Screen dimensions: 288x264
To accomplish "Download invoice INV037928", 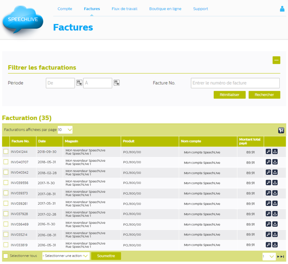I will [275, 214].
